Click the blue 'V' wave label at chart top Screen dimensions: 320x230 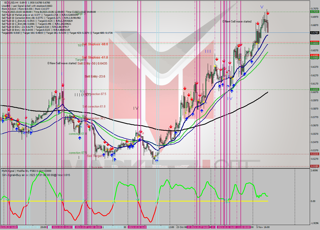[262, 7]
